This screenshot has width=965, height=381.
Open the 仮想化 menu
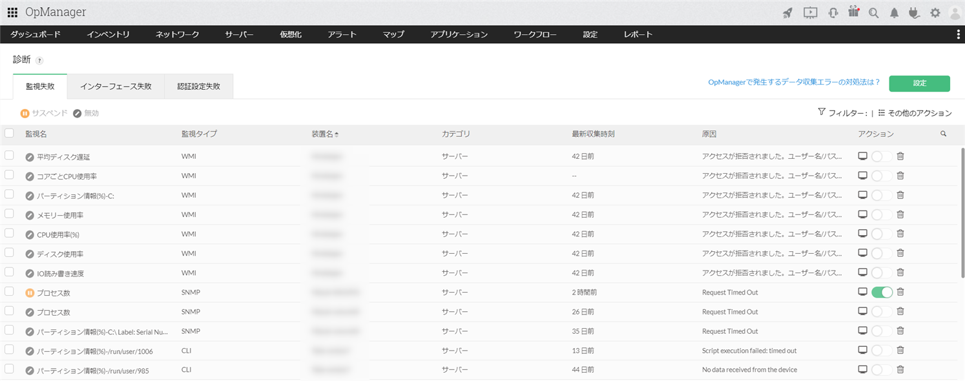point(291,34)
